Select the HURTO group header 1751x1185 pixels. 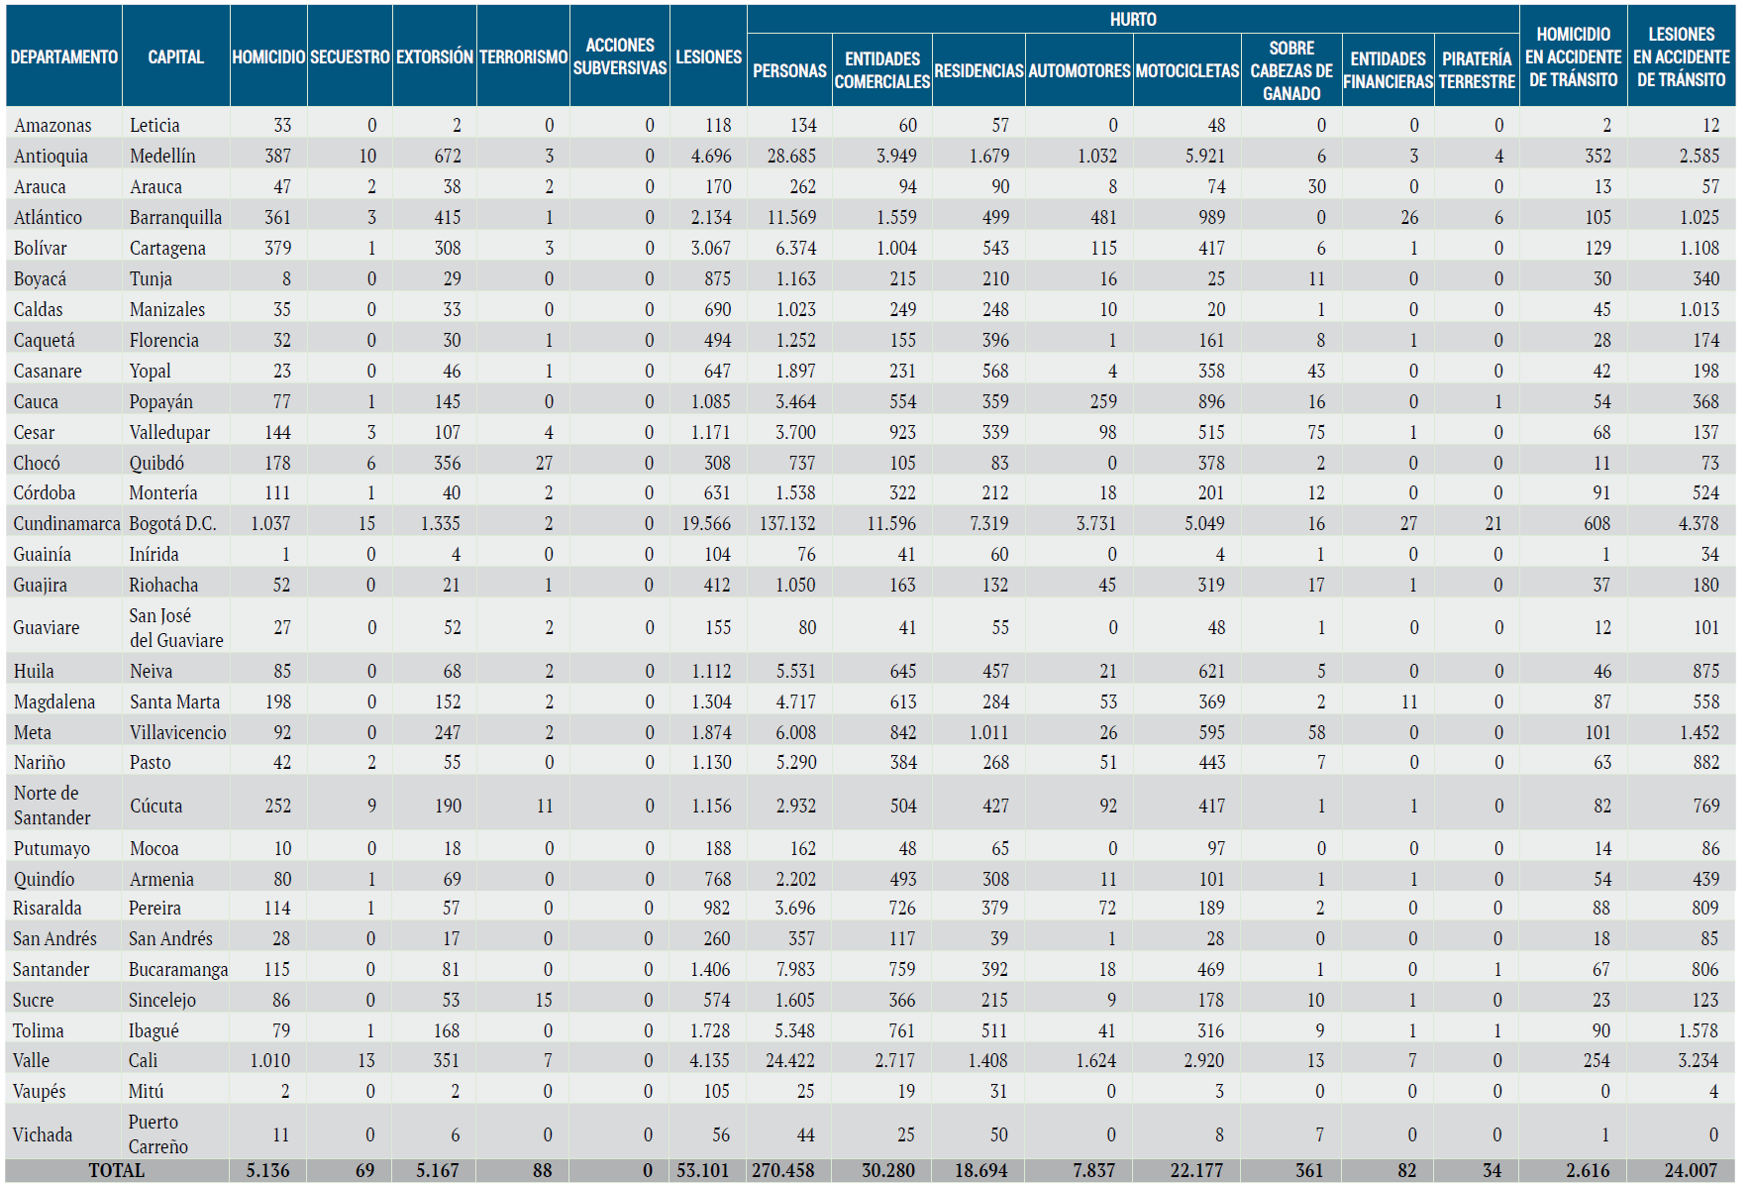1132,20
